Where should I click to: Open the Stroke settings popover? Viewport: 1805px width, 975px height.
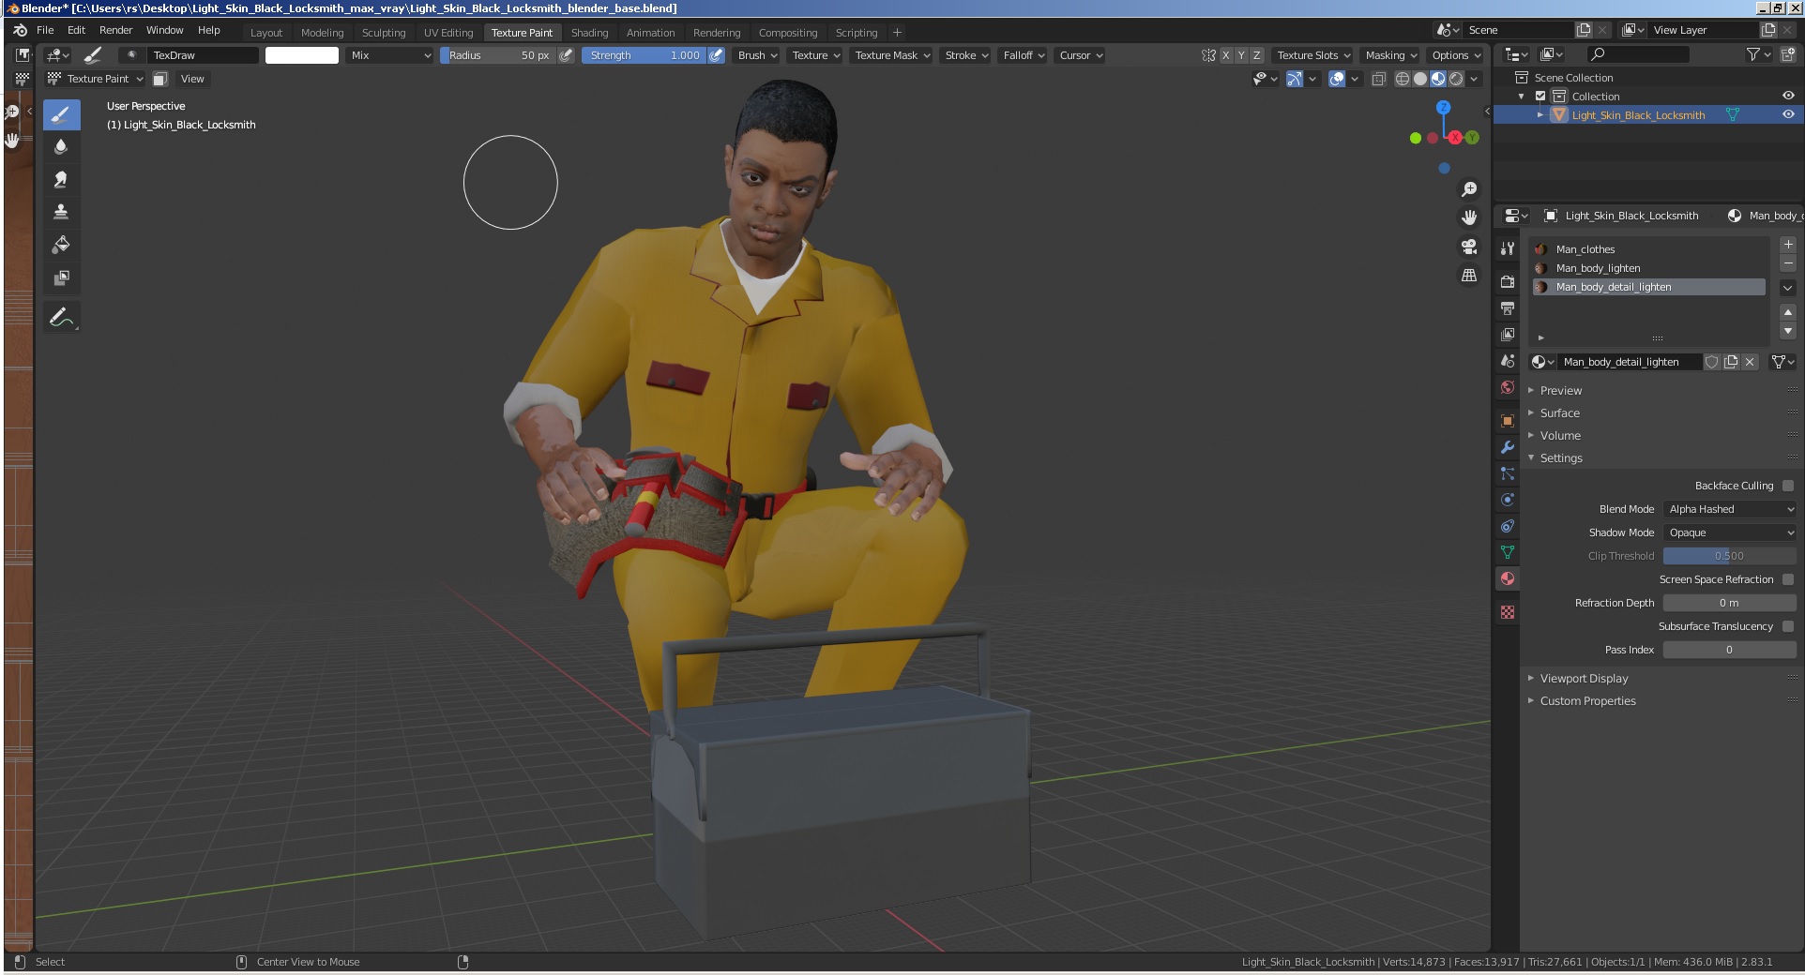[x=966, y=55]
